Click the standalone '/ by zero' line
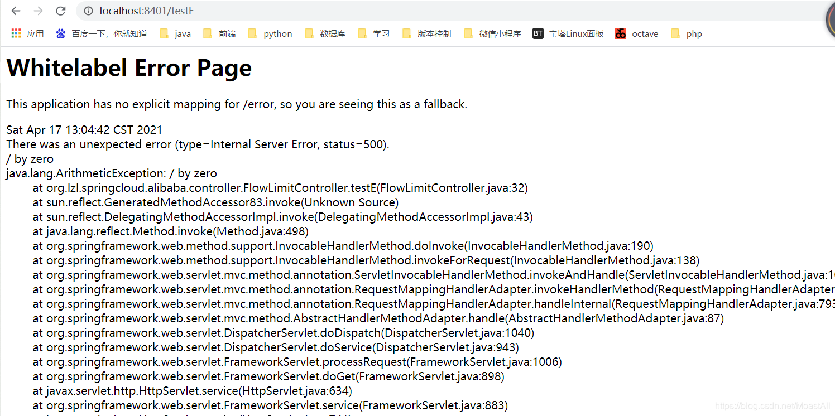This screenshot has height=416, width=835. click(30, 159)
